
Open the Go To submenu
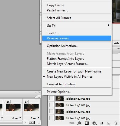[x=77, y=26]
